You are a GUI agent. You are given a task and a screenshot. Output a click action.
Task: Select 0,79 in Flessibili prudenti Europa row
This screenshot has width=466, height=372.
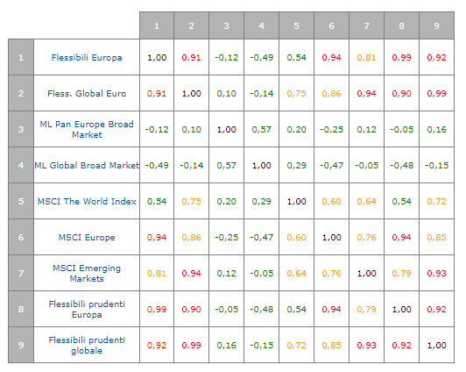point(367,309)
